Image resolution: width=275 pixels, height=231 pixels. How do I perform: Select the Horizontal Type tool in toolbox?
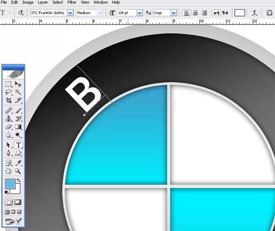coord(18,145)
